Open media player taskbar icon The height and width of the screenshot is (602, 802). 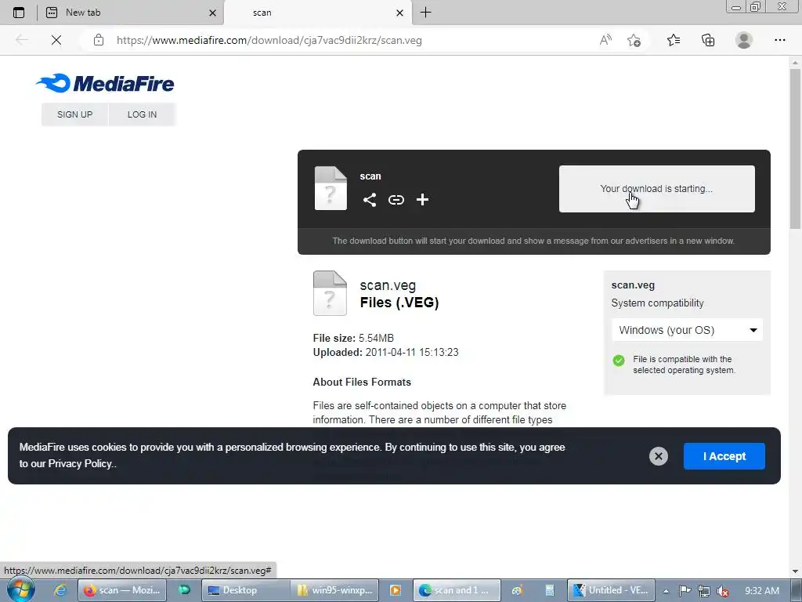click(396, 590)
